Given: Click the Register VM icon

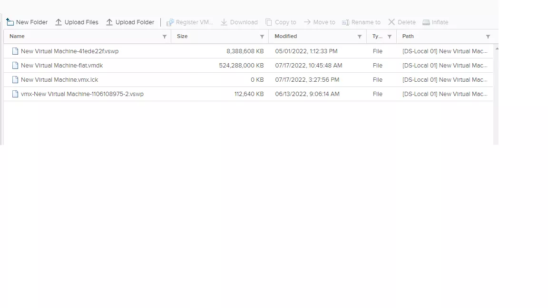Looking at the screenshot, I should pos(170,22).
